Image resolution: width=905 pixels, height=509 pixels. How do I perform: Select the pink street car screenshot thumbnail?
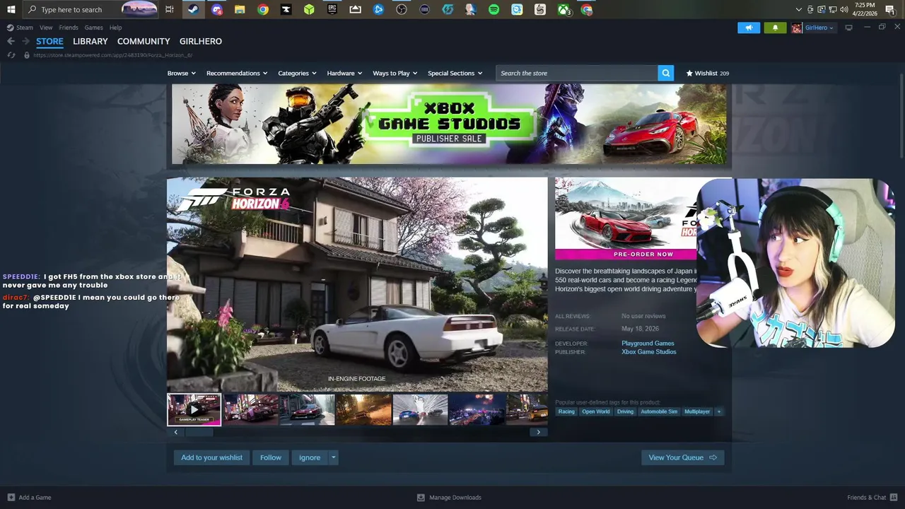pyautogui.click(x=251, y=409)
